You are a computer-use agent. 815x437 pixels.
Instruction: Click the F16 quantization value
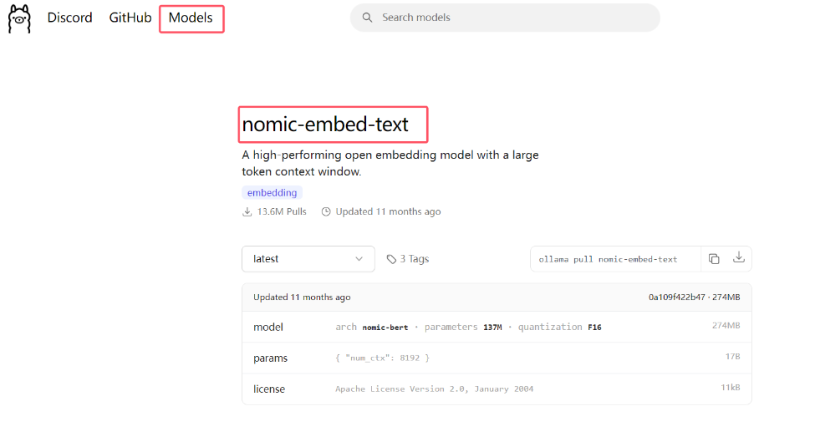594,328
